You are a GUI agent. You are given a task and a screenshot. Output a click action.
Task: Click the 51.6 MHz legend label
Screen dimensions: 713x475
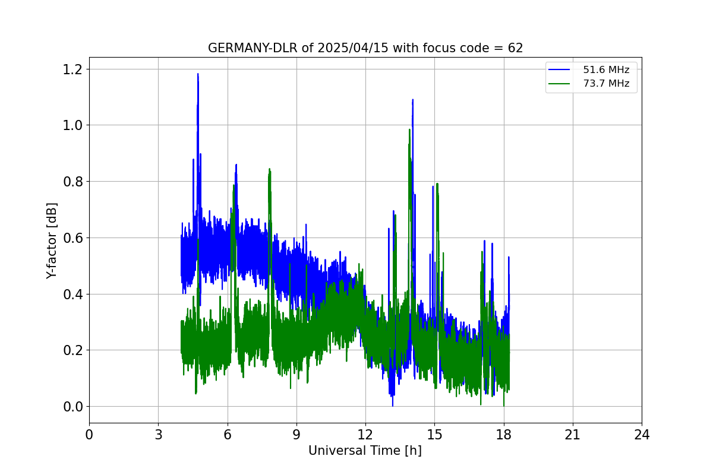[606, 70]
